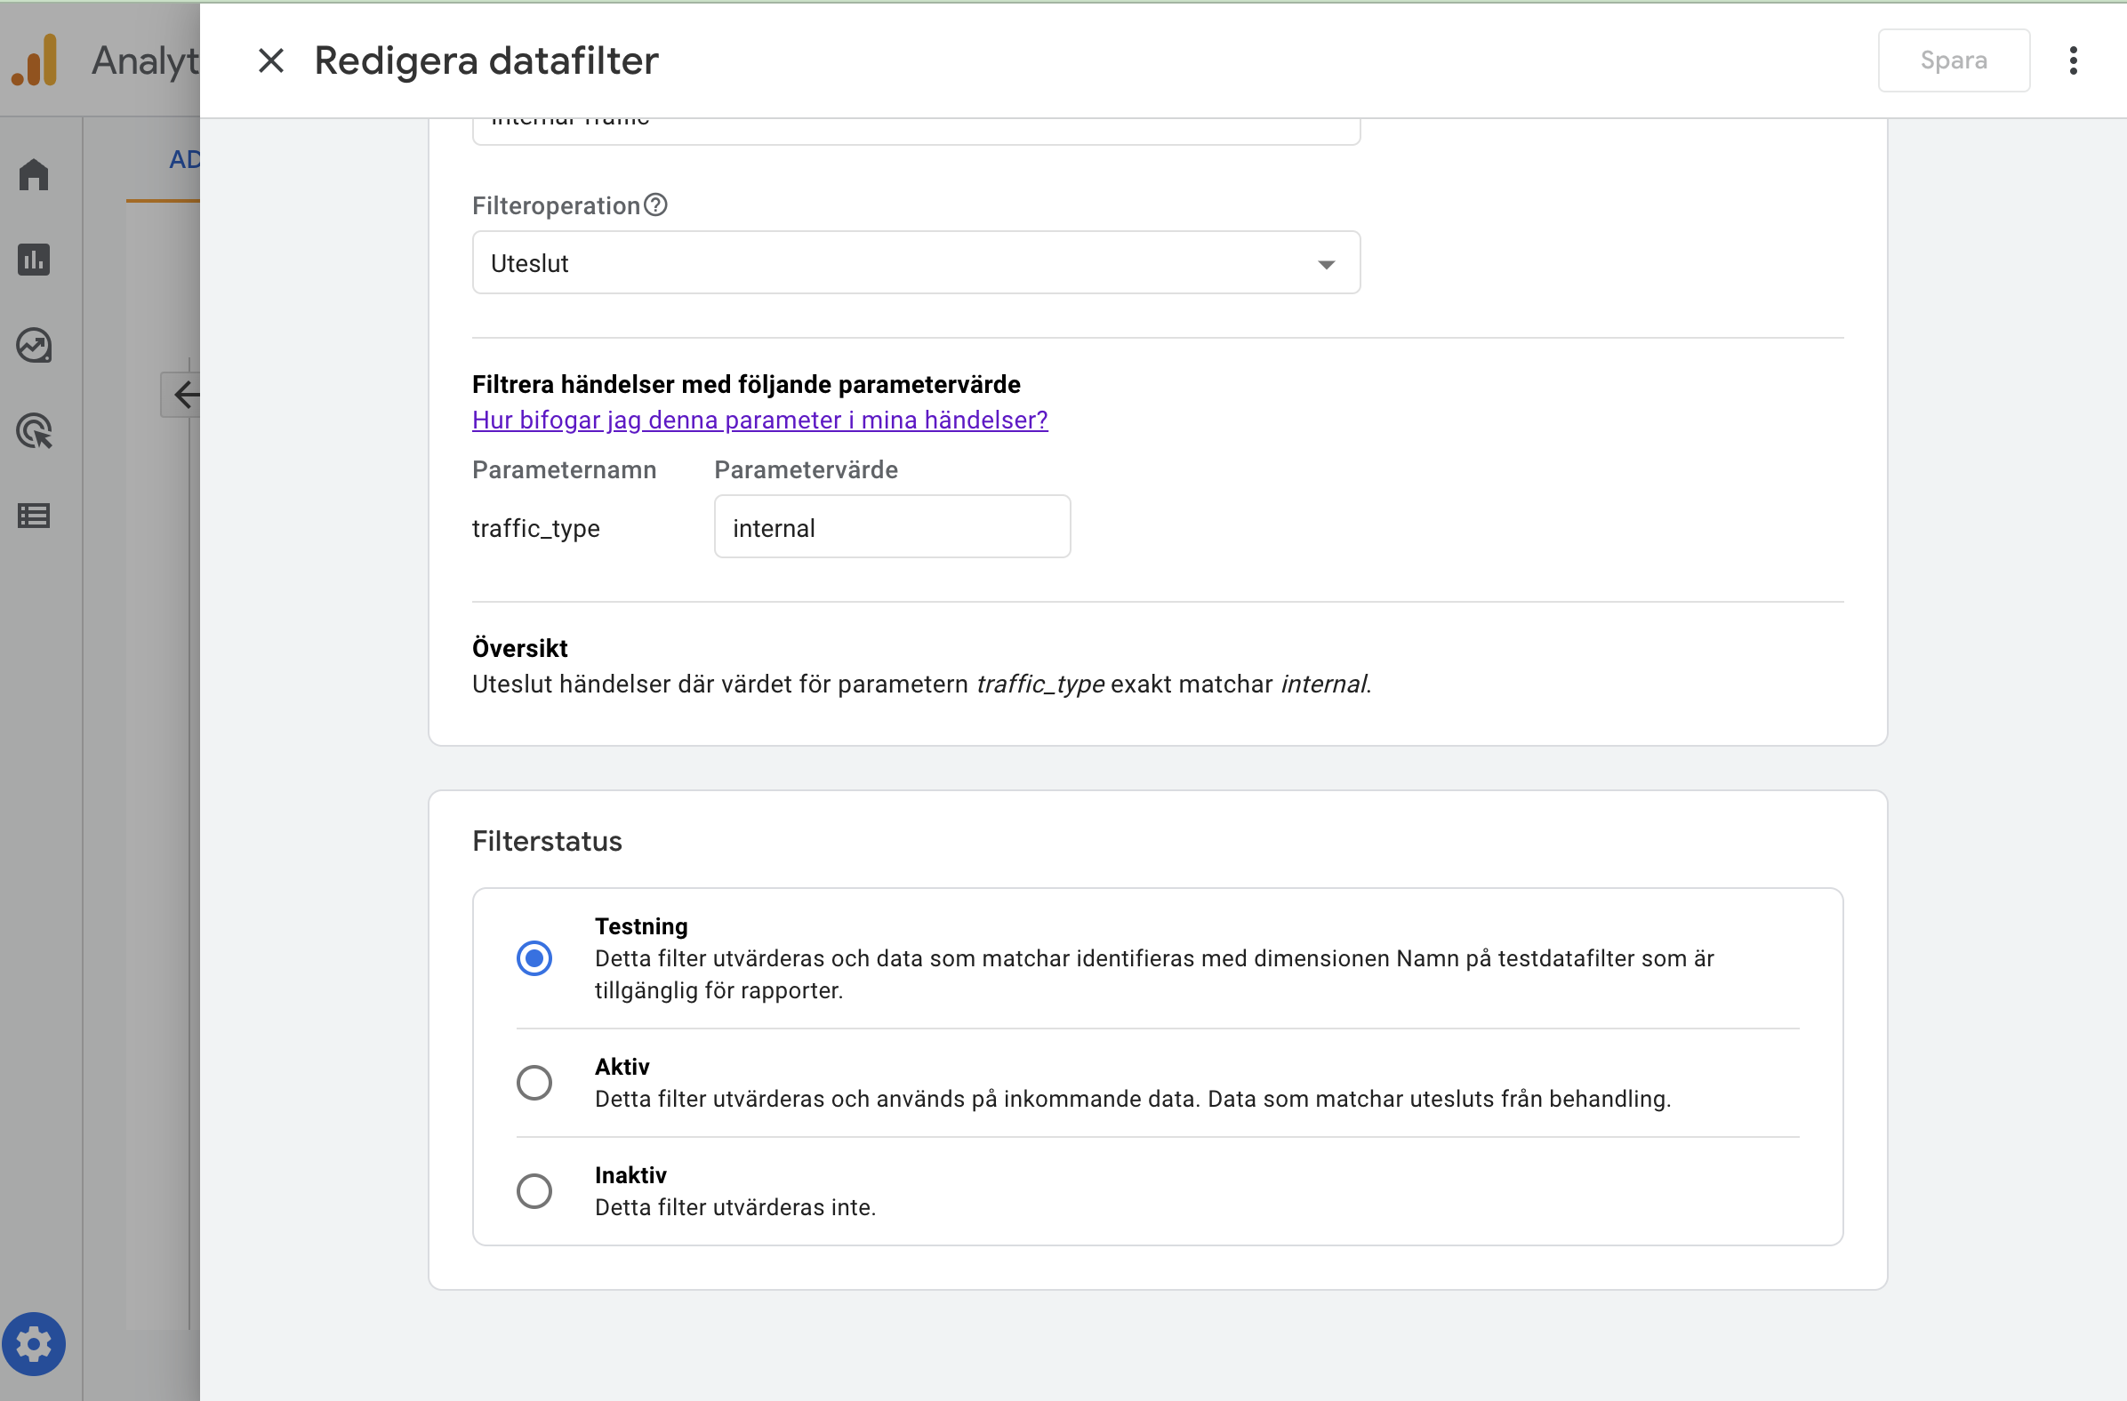
Task: Open Admin gear icon in sidebar
Action: 34,1344
